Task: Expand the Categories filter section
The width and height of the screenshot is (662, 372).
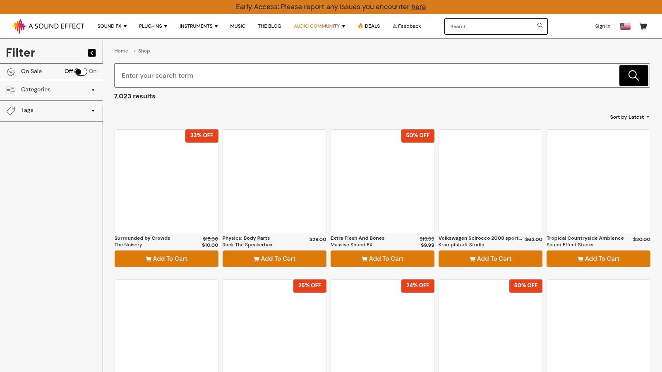Action: point(93,90)
